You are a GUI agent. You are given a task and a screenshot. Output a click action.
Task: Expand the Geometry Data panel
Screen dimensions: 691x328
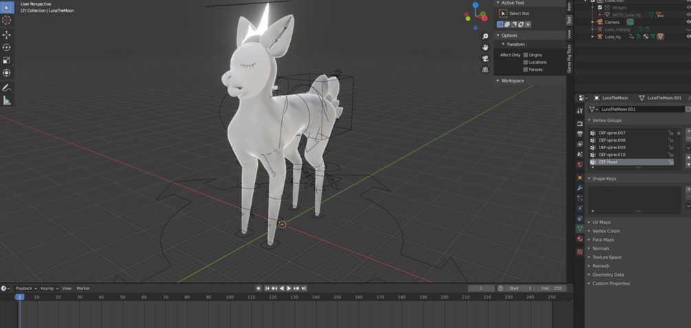click(x=589, y=274)
